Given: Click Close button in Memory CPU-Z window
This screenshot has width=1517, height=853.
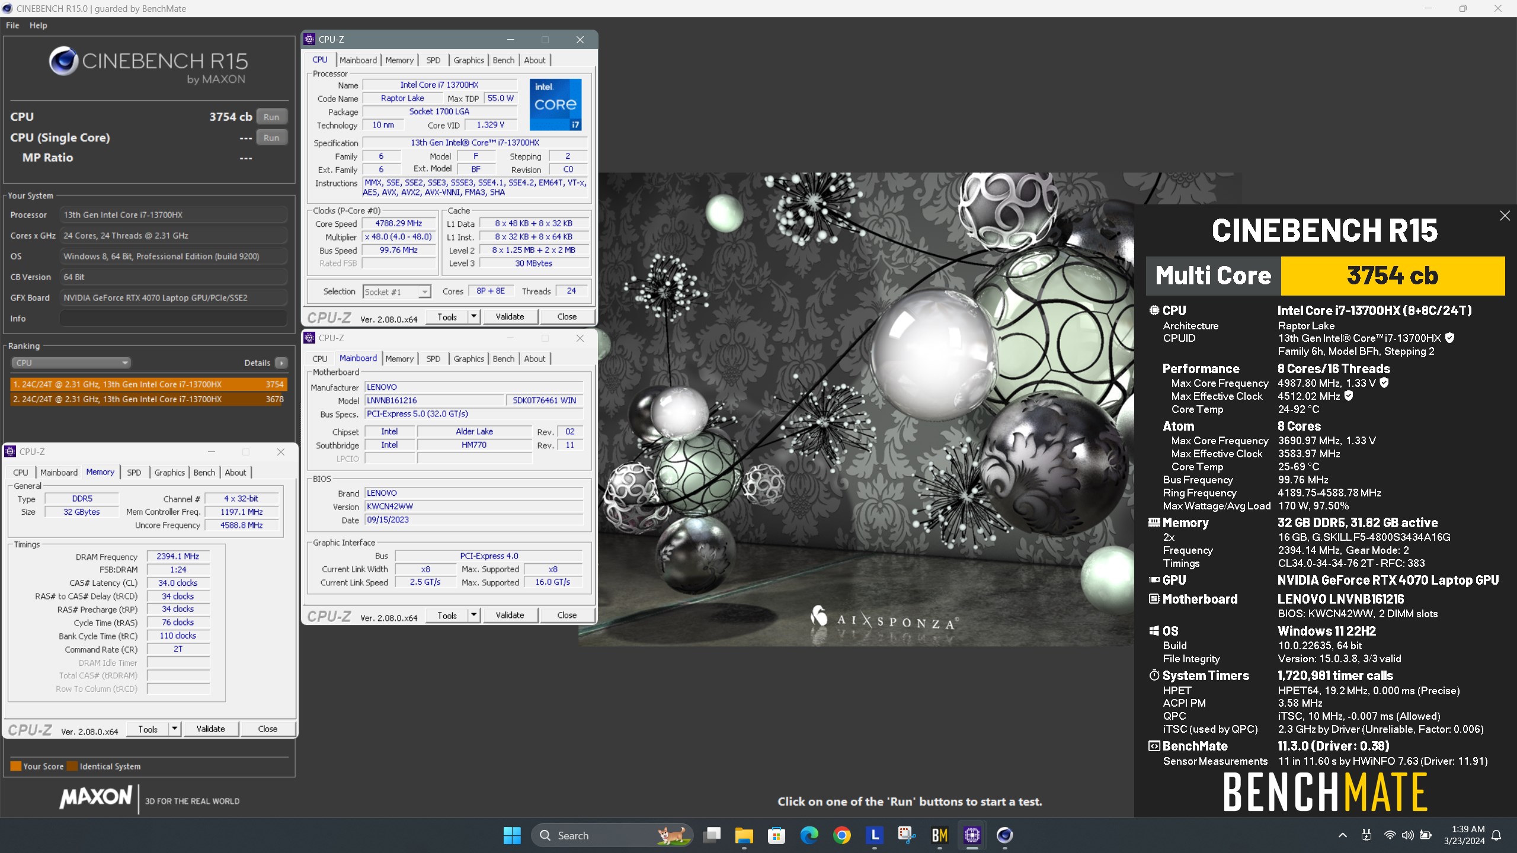Looking at the screenshot, I should click(267, 729).
